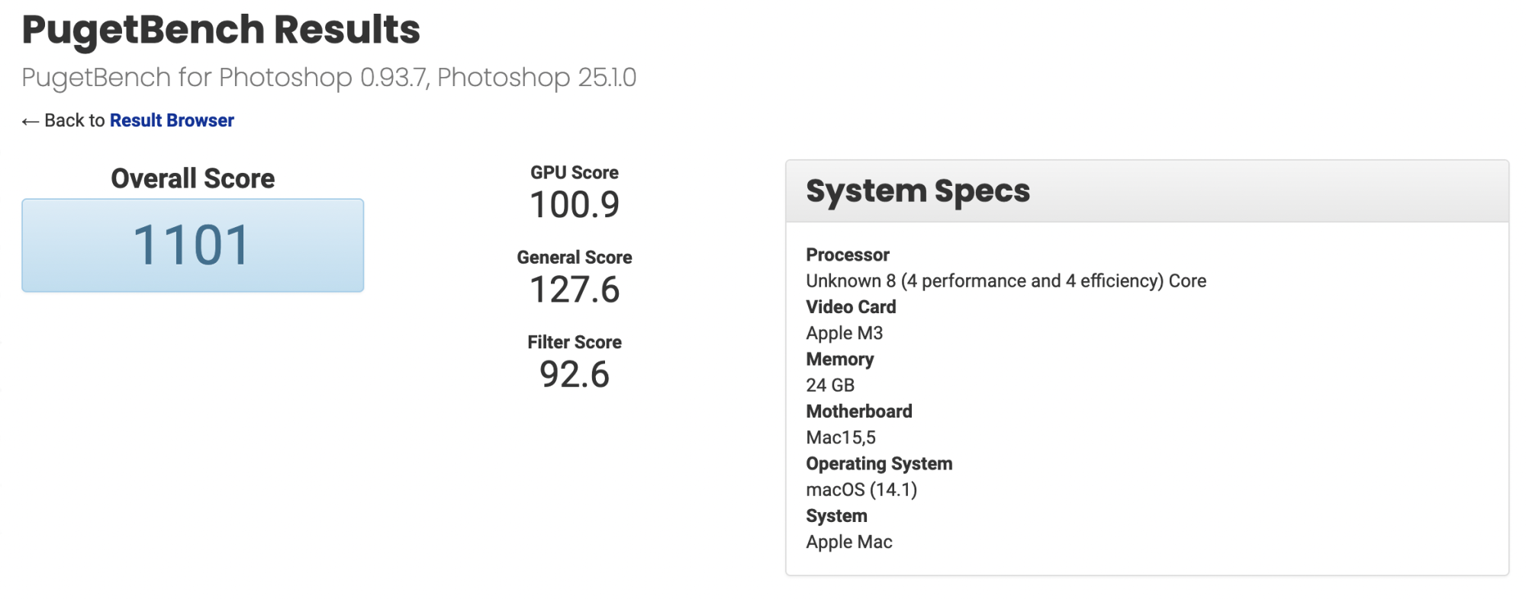
Task: Click the macOS (14.1) operating system value
Action: pyautogui.click(x=861, y=490)
